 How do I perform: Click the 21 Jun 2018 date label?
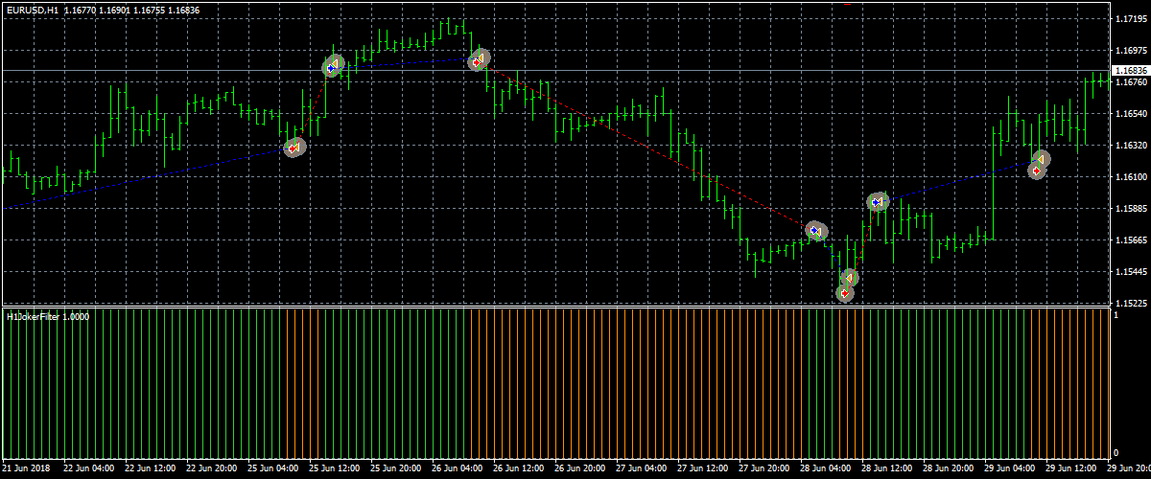tap(27, 468)
